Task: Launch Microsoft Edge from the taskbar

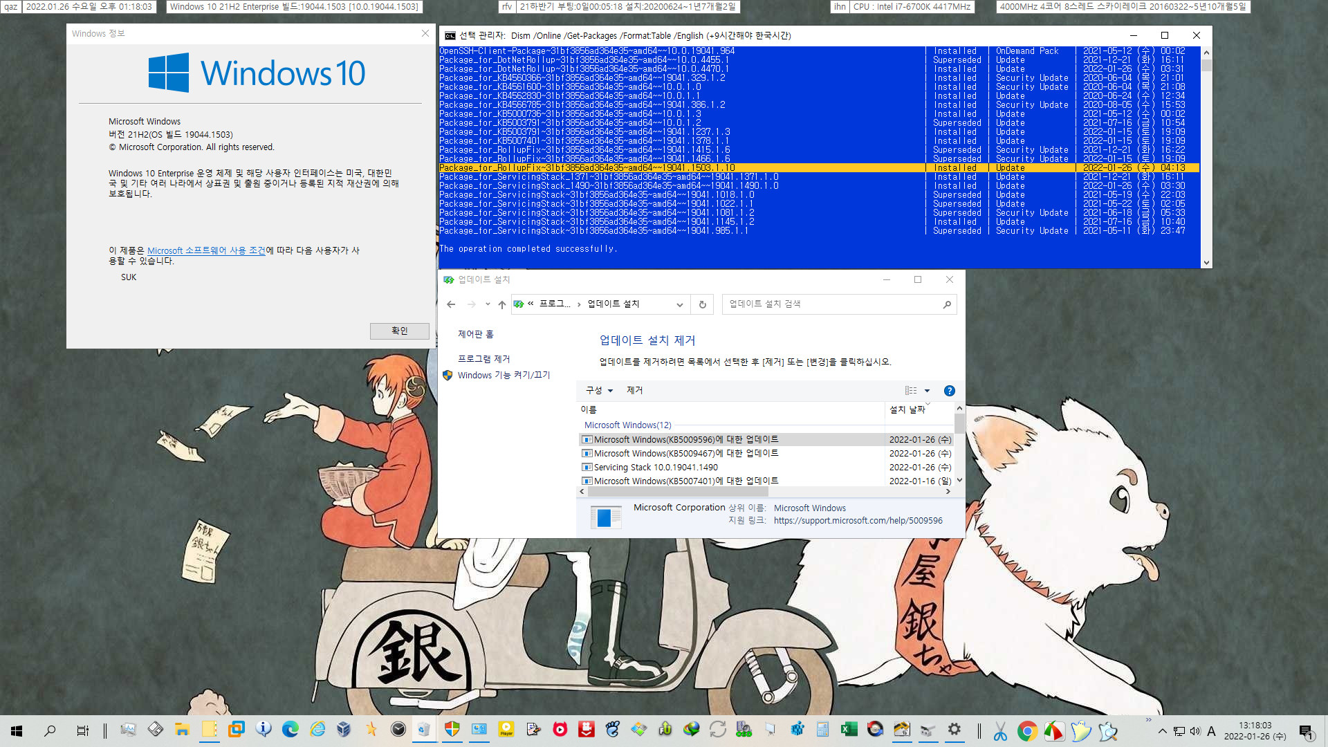Action: point(290,730)
